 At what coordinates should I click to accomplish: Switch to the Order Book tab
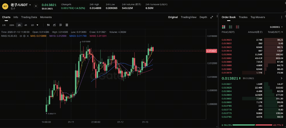228,17
